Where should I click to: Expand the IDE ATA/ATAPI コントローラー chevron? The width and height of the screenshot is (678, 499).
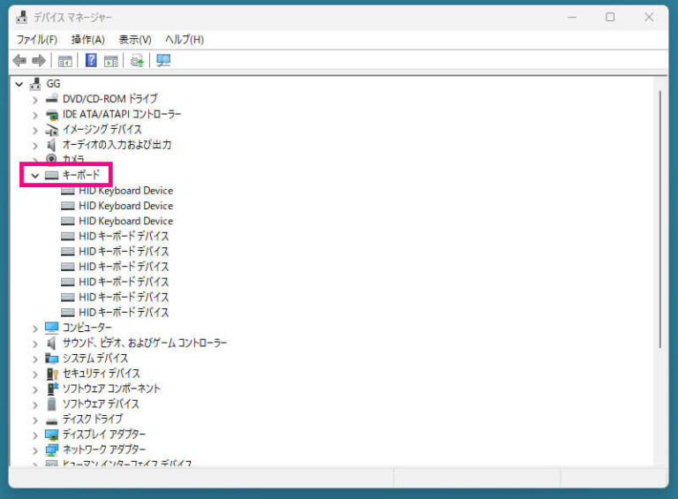click(x=35, y=115)
